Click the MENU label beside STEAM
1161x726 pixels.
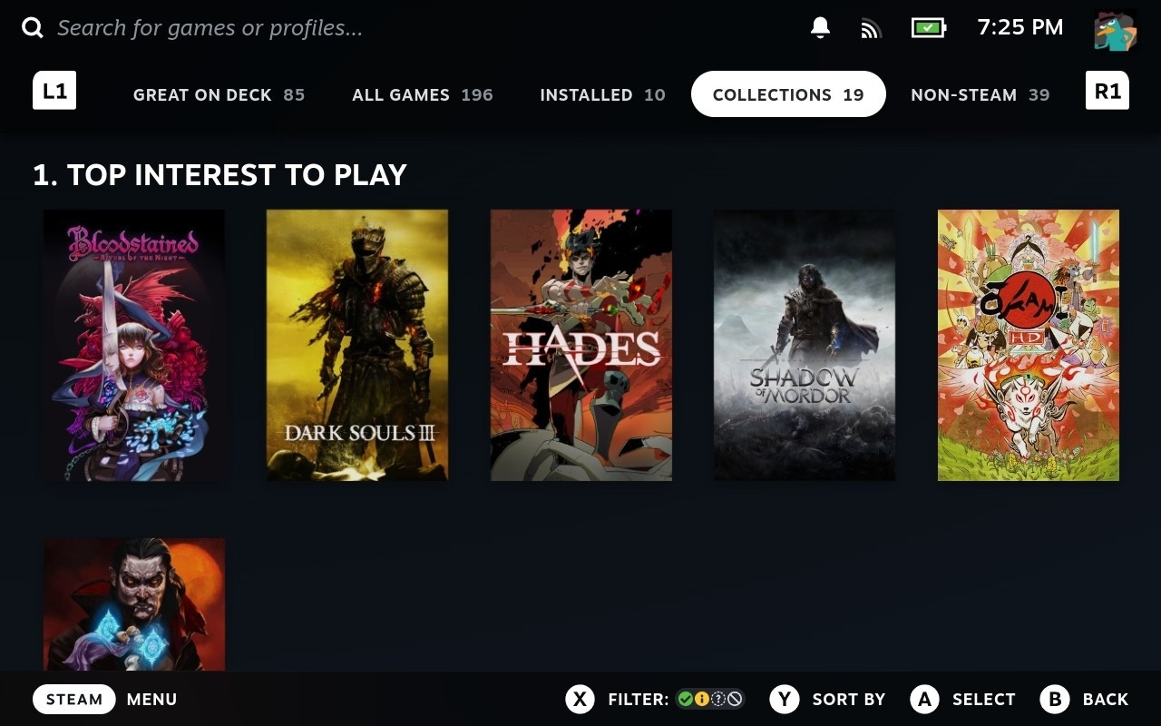pos(151,700)
